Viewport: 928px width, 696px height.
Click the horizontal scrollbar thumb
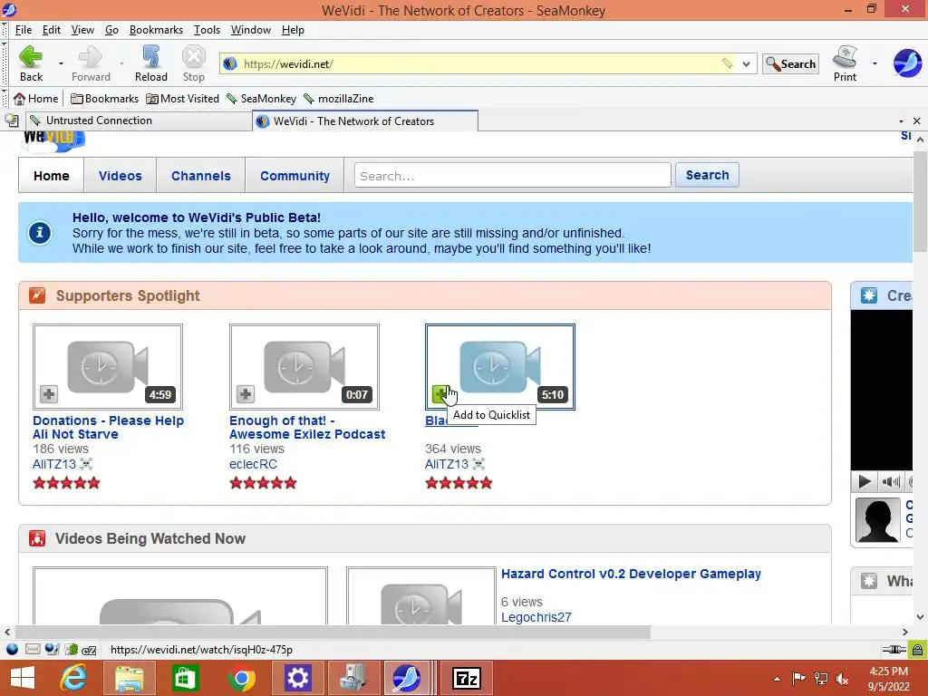click(333, 632)
